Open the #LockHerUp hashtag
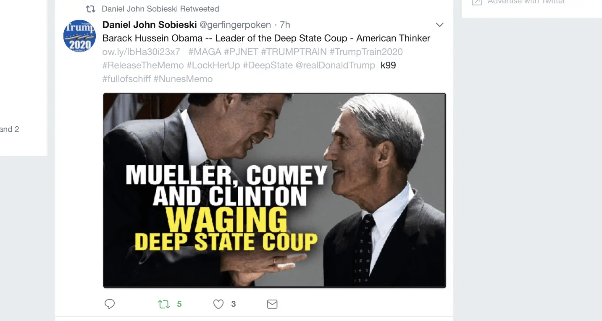Viewport: 602px width, 321px height. tap(213, 65)
